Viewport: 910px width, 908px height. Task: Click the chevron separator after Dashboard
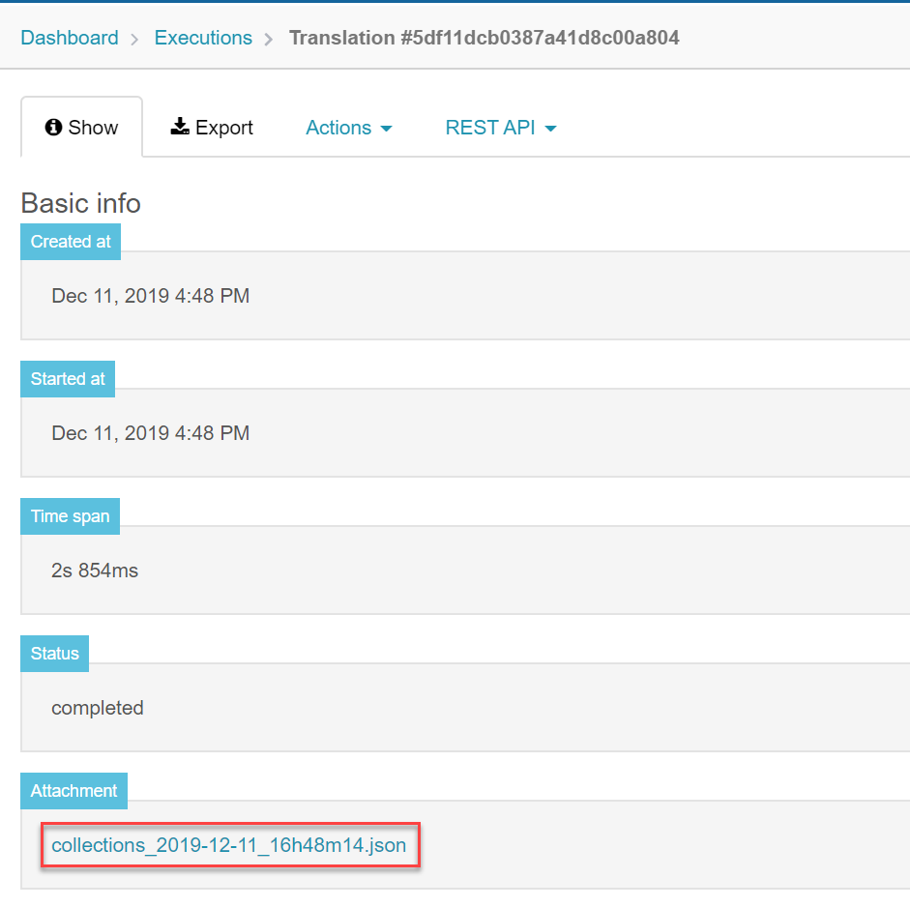tap(134, 40)
